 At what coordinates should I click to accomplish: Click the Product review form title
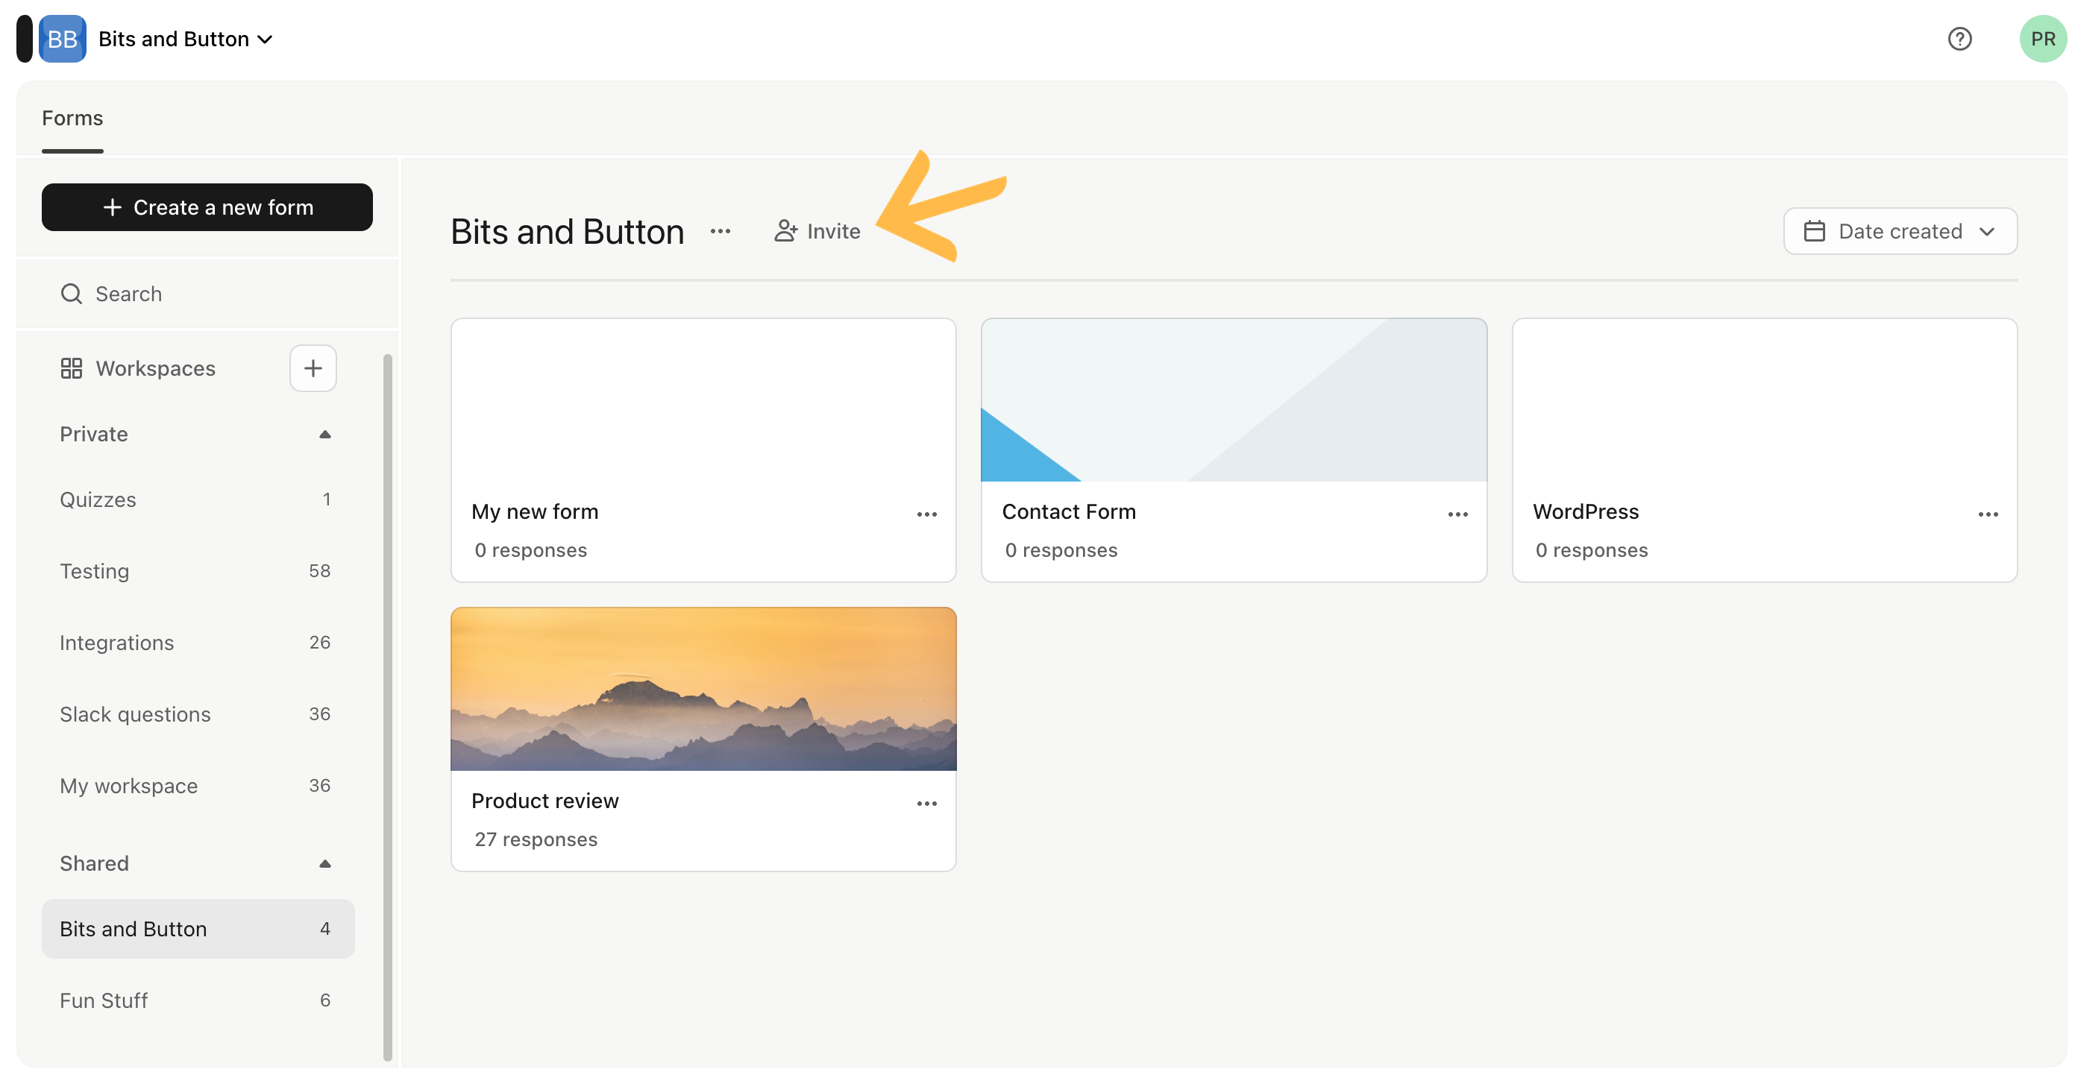pyautogui.click(x=544, y=801)
